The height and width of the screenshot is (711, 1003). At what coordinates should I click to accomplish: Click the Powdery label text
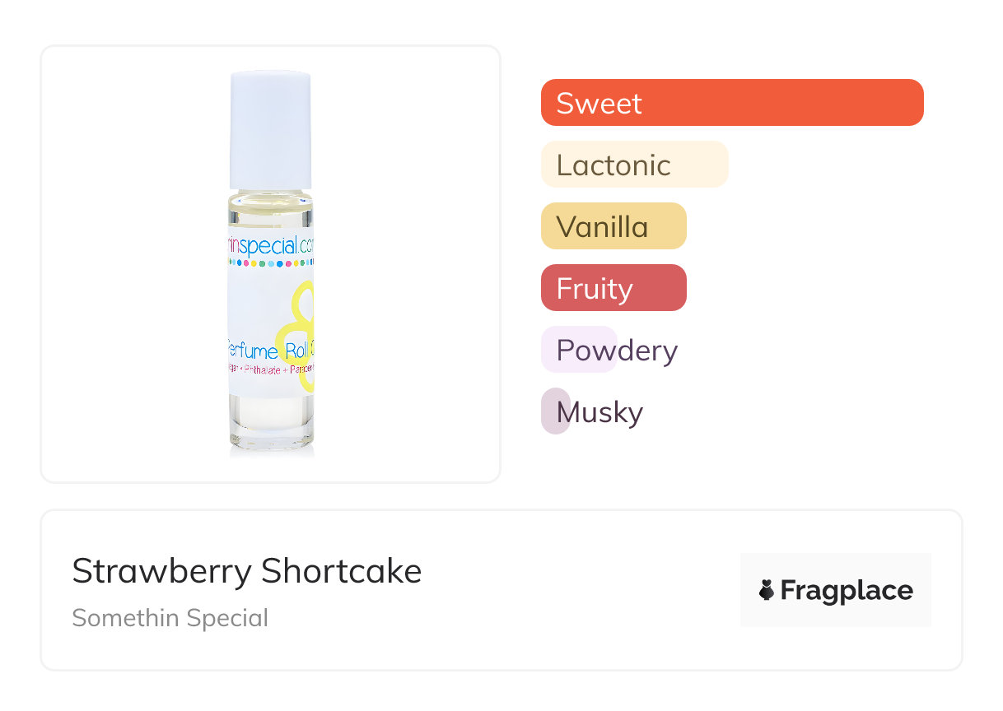coord(617,351)
